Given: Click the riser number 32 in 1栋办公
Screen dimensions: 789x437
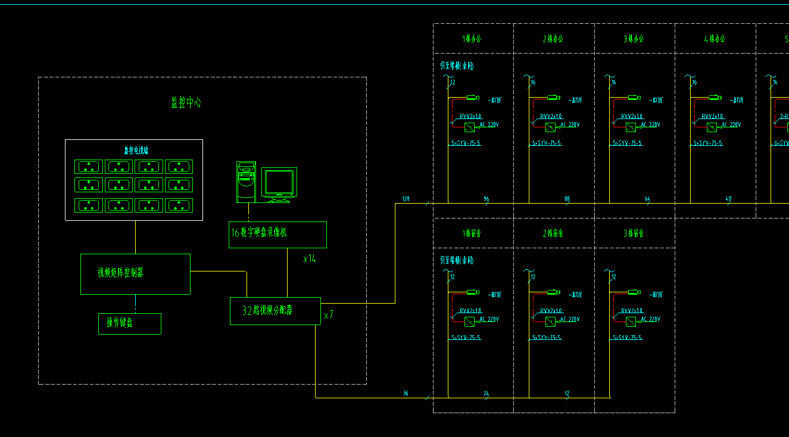Looking at the screenshot, I should tap(453, 83).
